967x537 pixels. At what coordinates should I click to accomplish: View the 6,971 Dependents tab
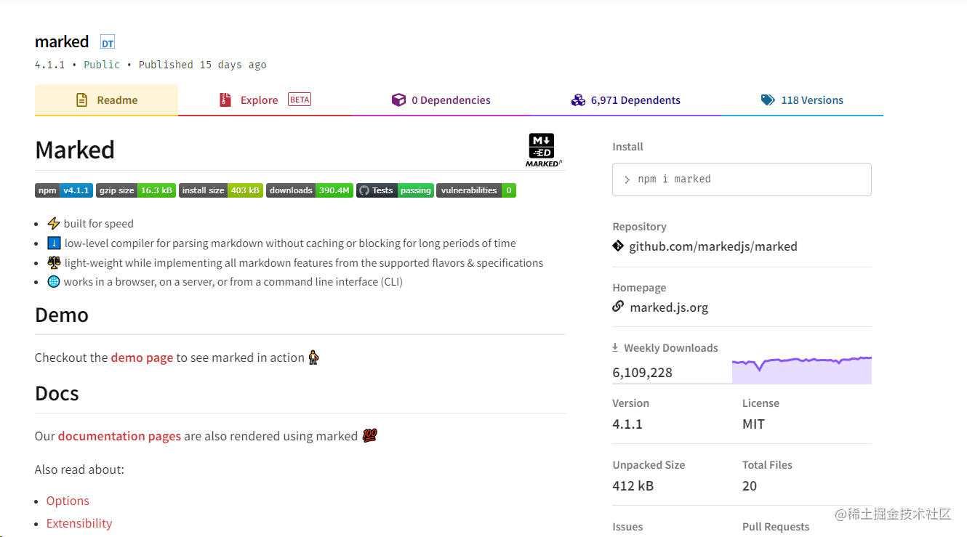point(625,100)
